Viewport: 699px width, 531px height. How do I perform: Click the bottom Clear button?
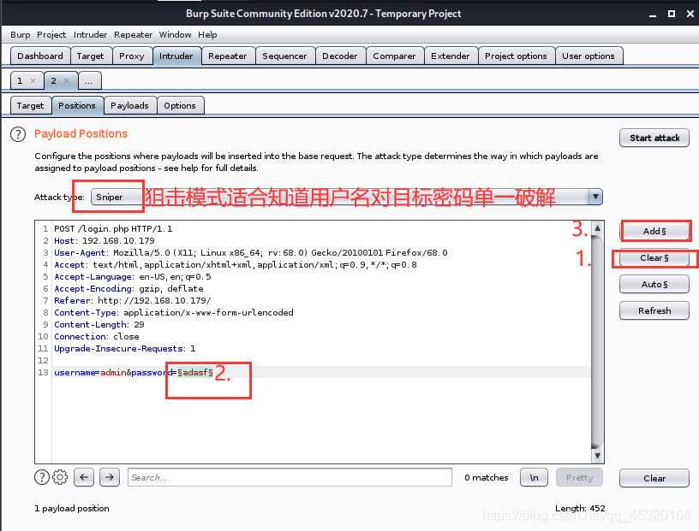654,478
